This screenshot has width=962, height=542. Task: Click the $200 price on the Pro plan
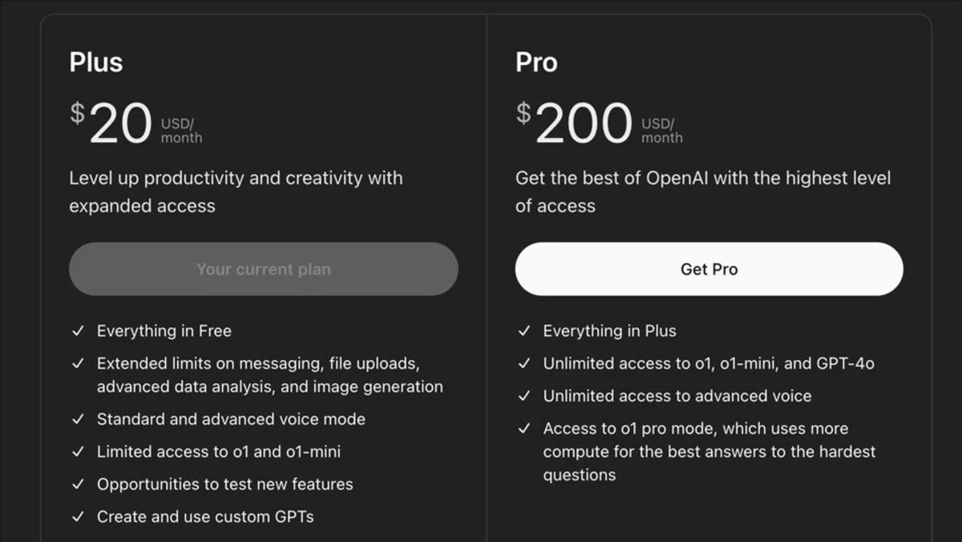pos(574,125)
